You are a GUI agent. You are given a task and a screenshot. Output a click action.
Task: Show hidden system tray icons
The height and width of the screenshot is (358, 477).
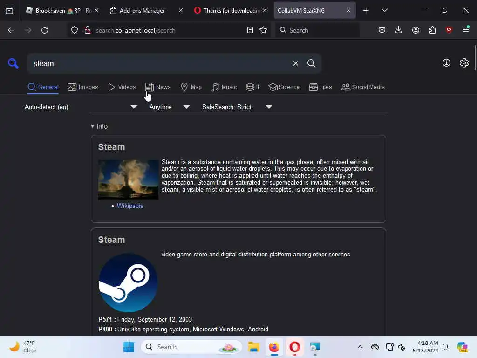pos(360,347)
